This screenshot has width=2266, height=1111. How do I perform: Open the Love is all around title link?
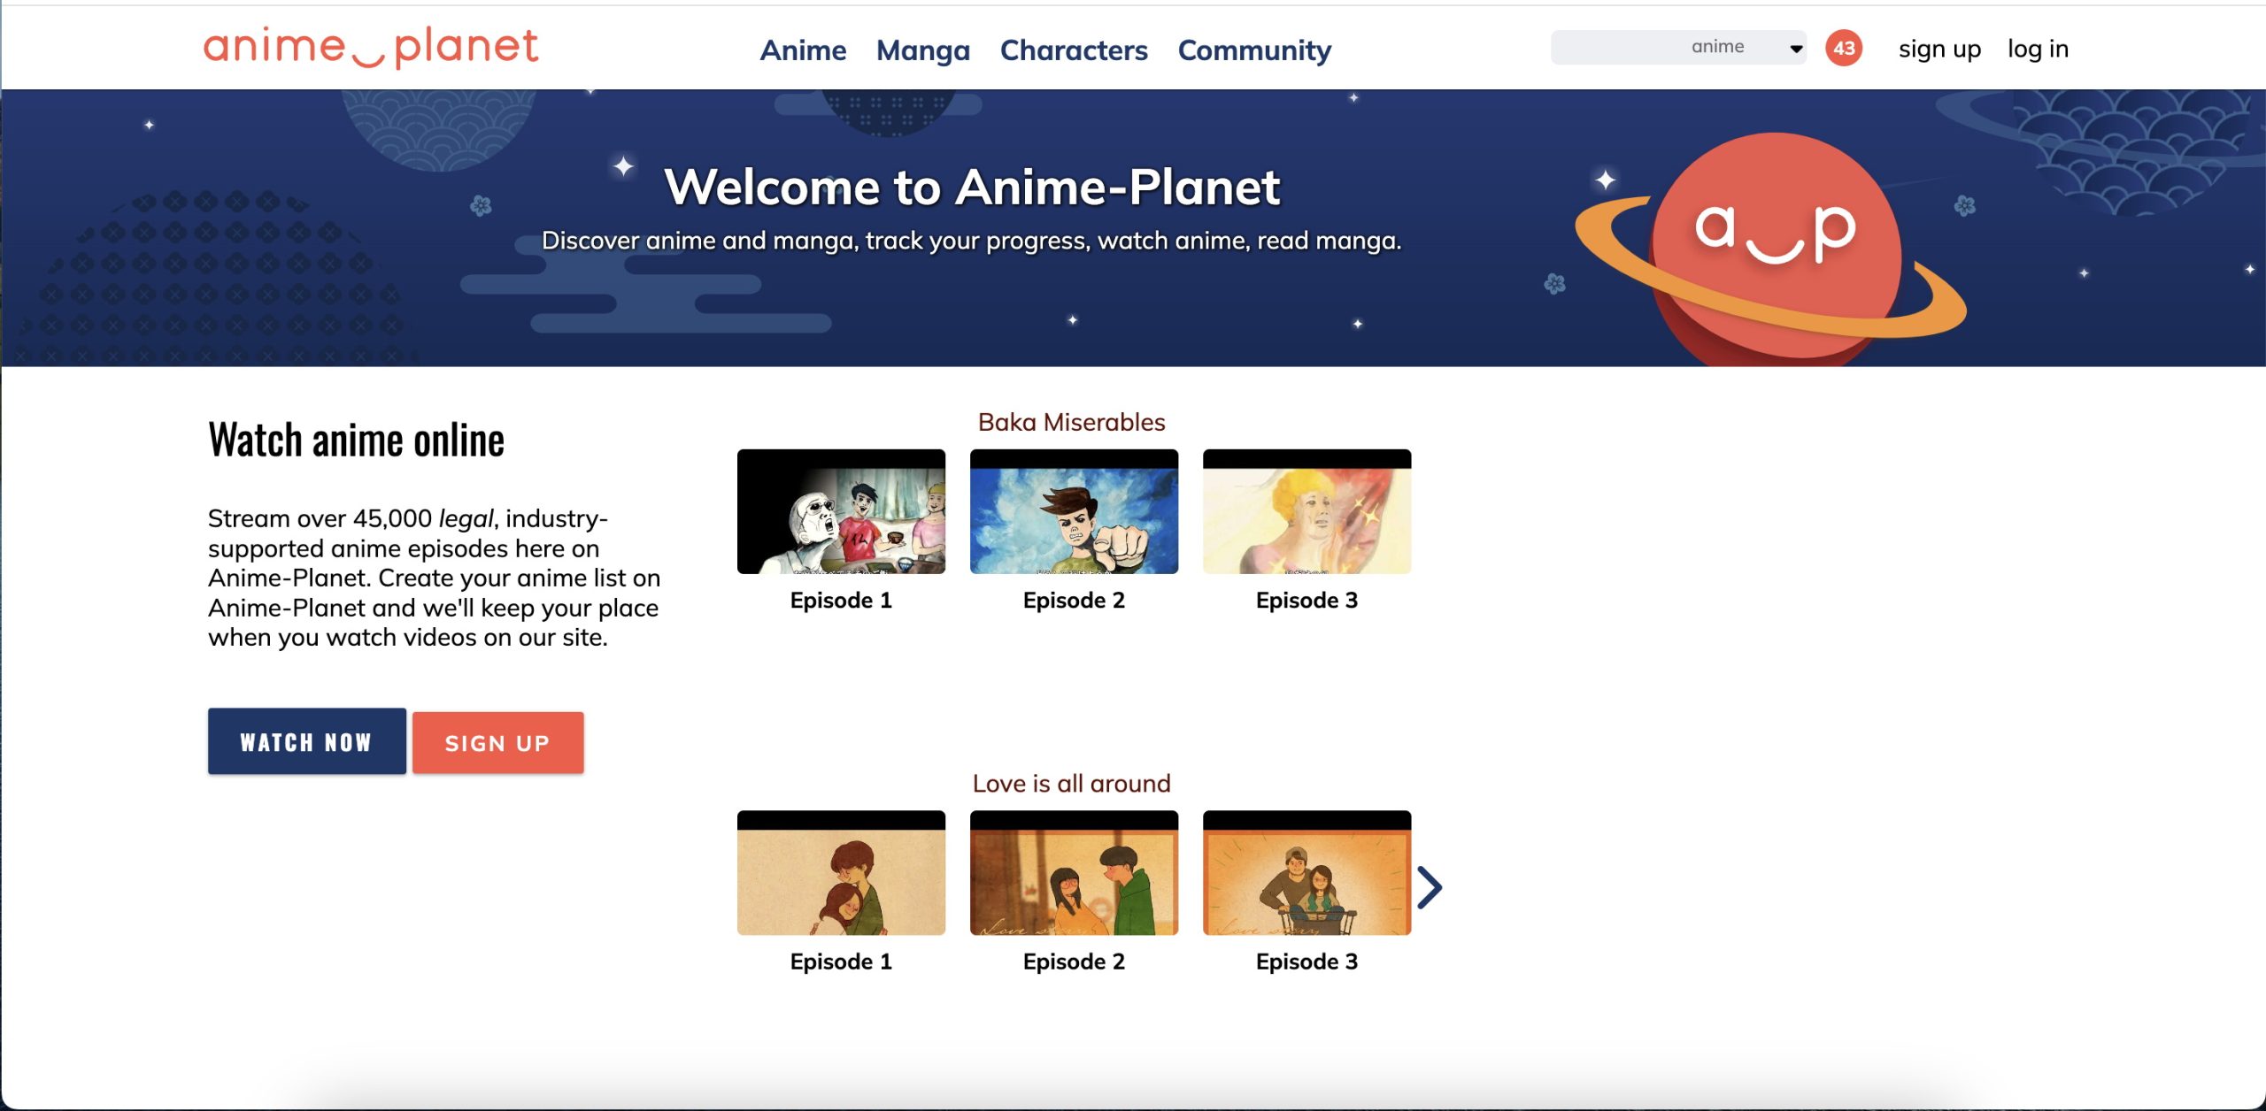1071,783
